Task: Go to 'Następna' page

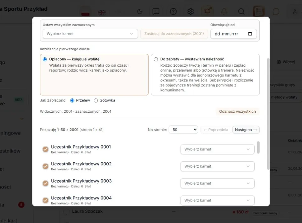Action: point(246,130)
